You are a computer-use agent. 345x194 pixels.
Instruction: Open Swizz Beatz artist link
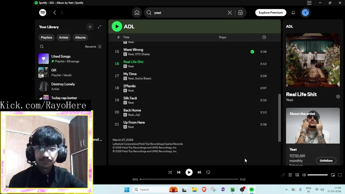tap(143, 78)
